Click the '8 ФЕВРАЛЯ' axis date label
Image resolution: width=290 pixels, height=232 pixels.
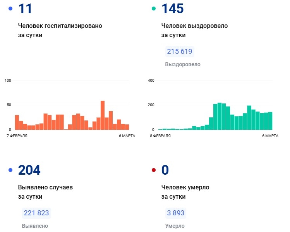point(160,136)
